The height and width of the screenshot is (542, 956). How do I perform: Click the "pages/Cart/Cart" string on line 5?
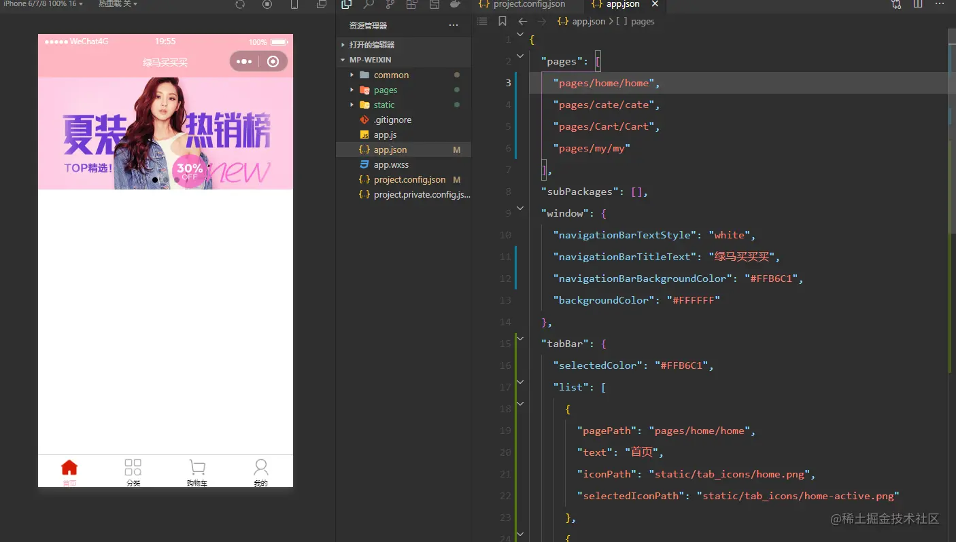coord(604,126)
